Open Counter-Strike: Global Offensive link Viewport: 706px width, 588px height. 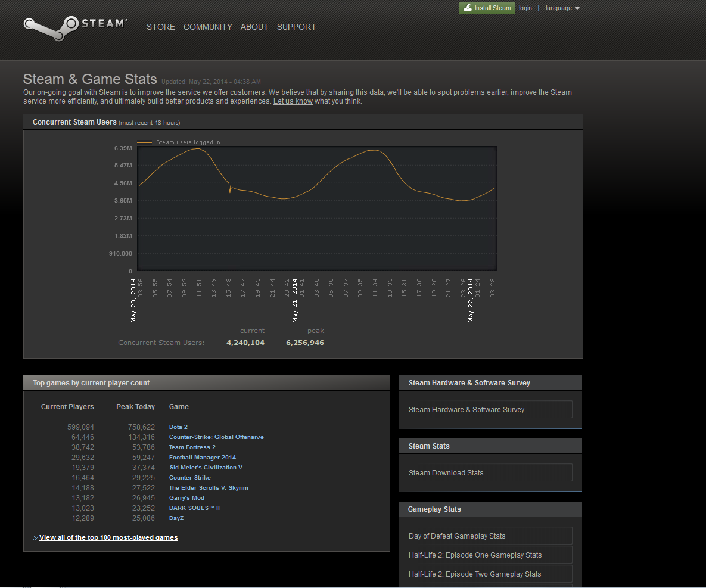(216, 437)
